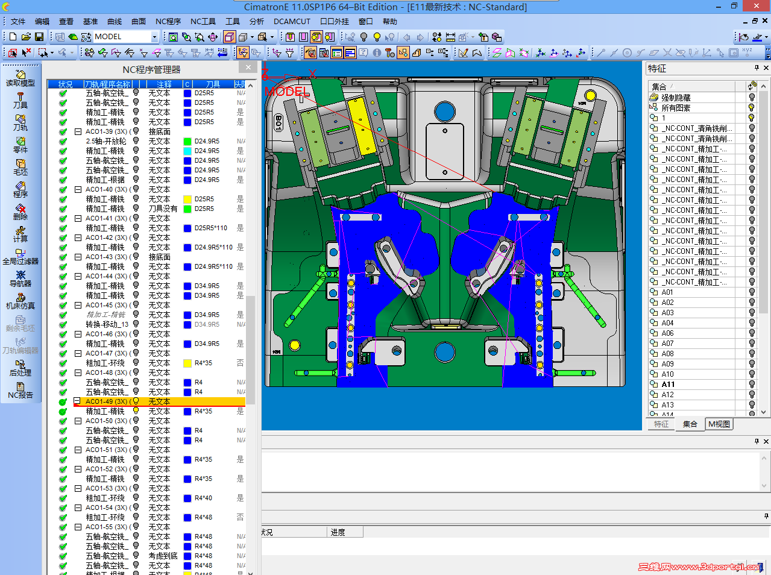Viewport: 771px width, 575px height.
Task: Toggle visibility bulb for 强制隐藏 set
Action: click(752, 98)
